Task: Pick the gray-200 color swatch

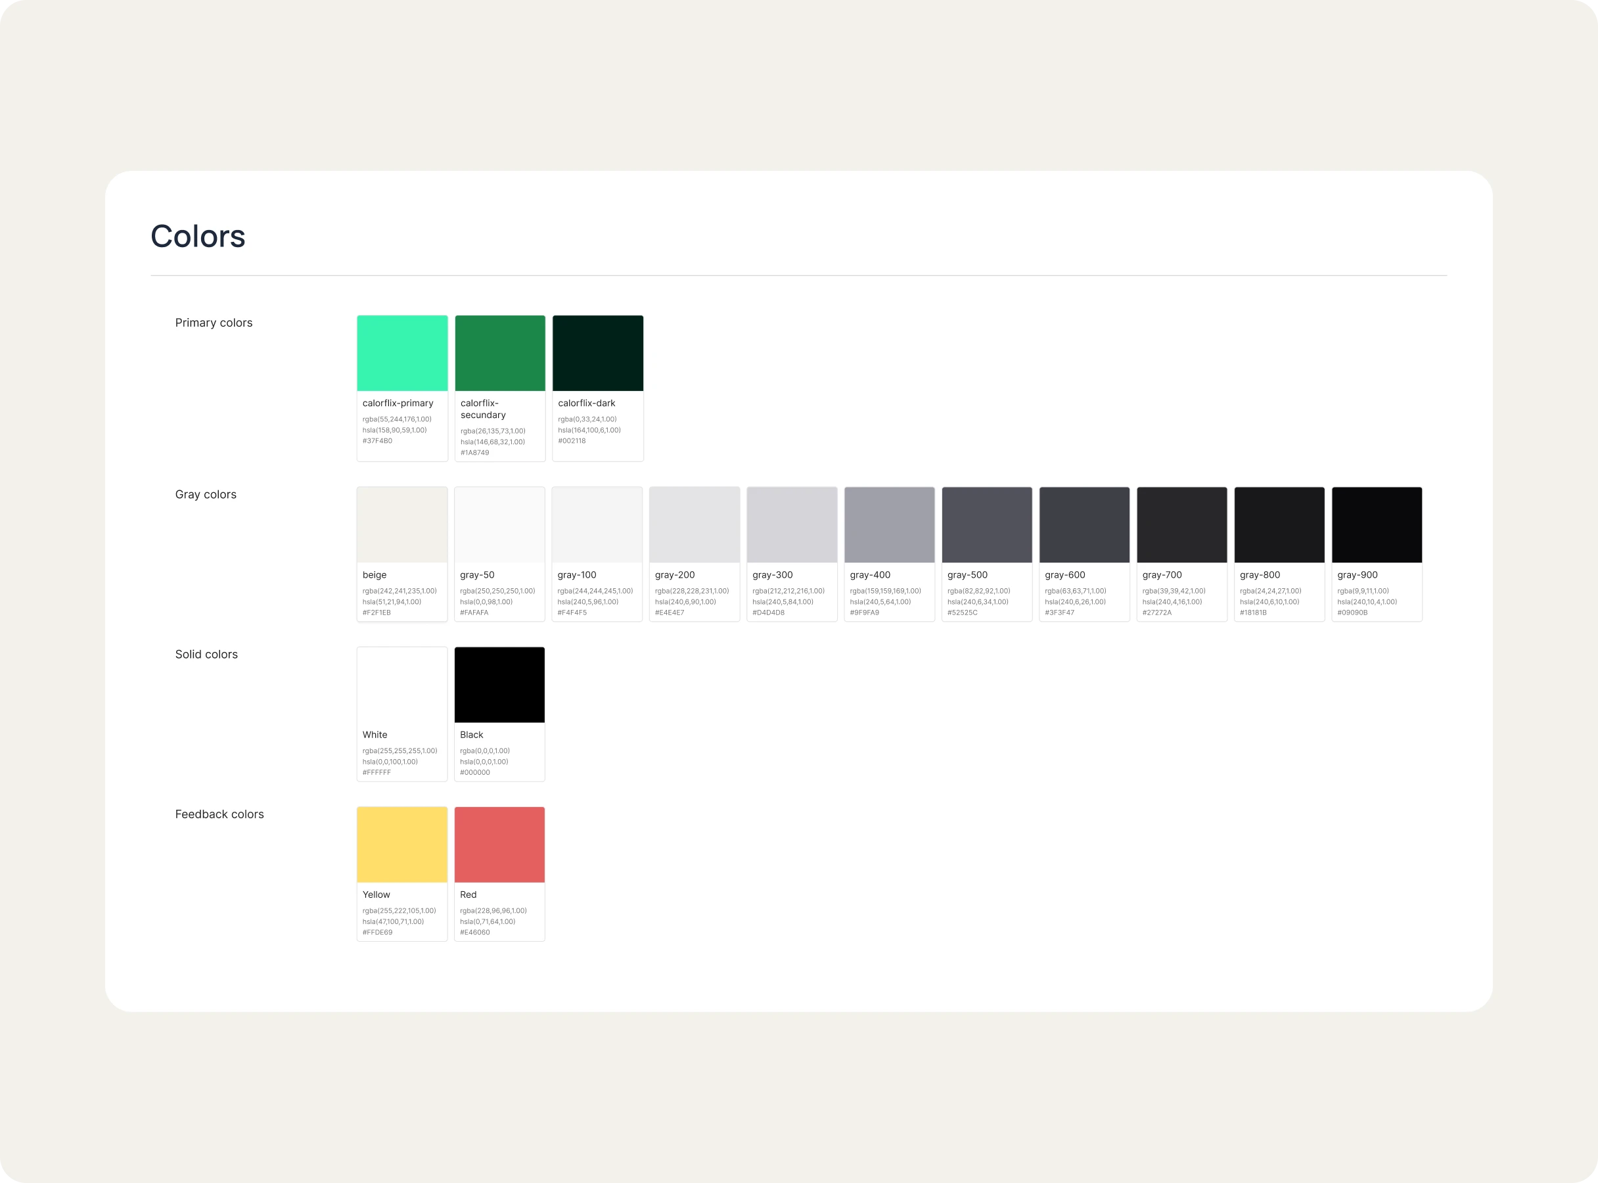Action: [694, 525]
